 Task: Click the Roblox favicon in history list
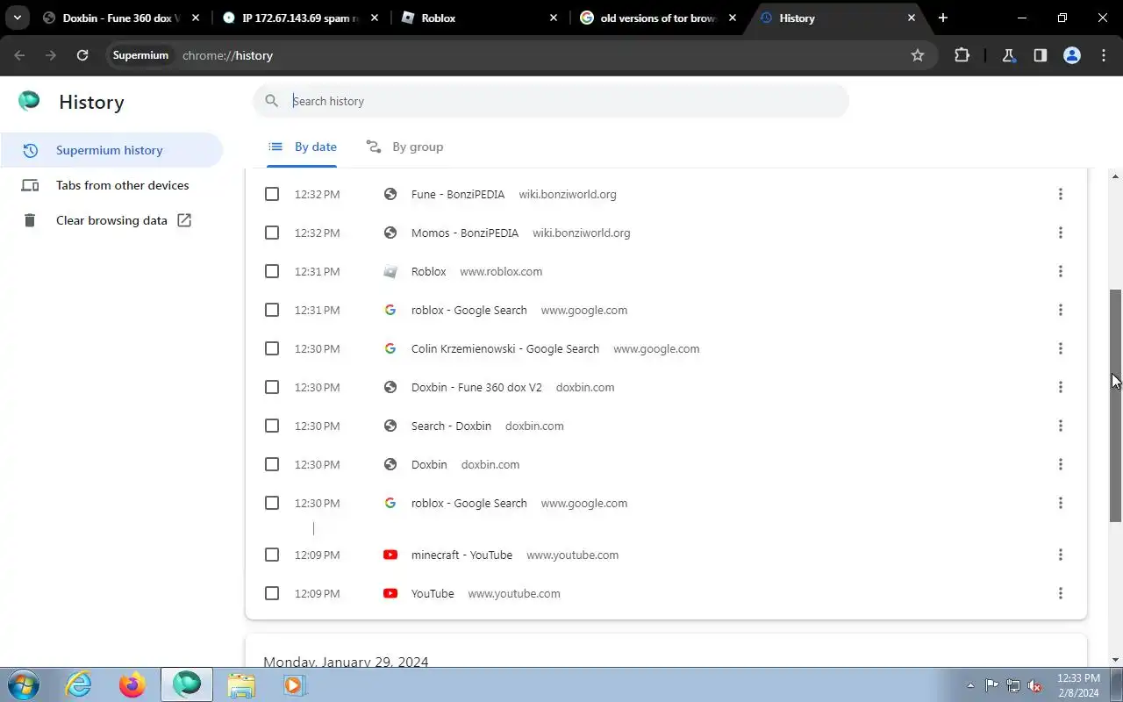(x=390, y=271)
